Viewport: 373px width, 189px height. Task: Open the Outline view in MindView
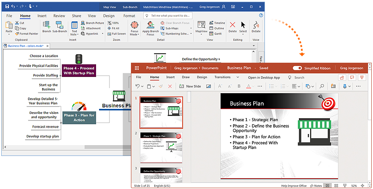[x=217, y=28]
